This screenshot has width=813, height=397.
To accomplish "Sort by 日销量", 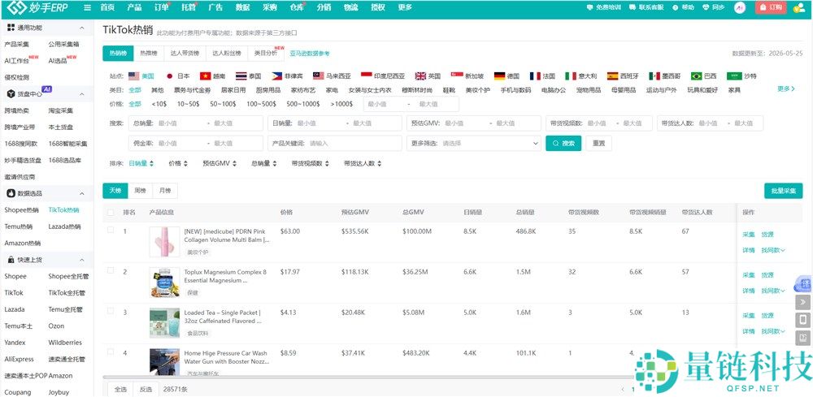I will click(x=141, y=163).
